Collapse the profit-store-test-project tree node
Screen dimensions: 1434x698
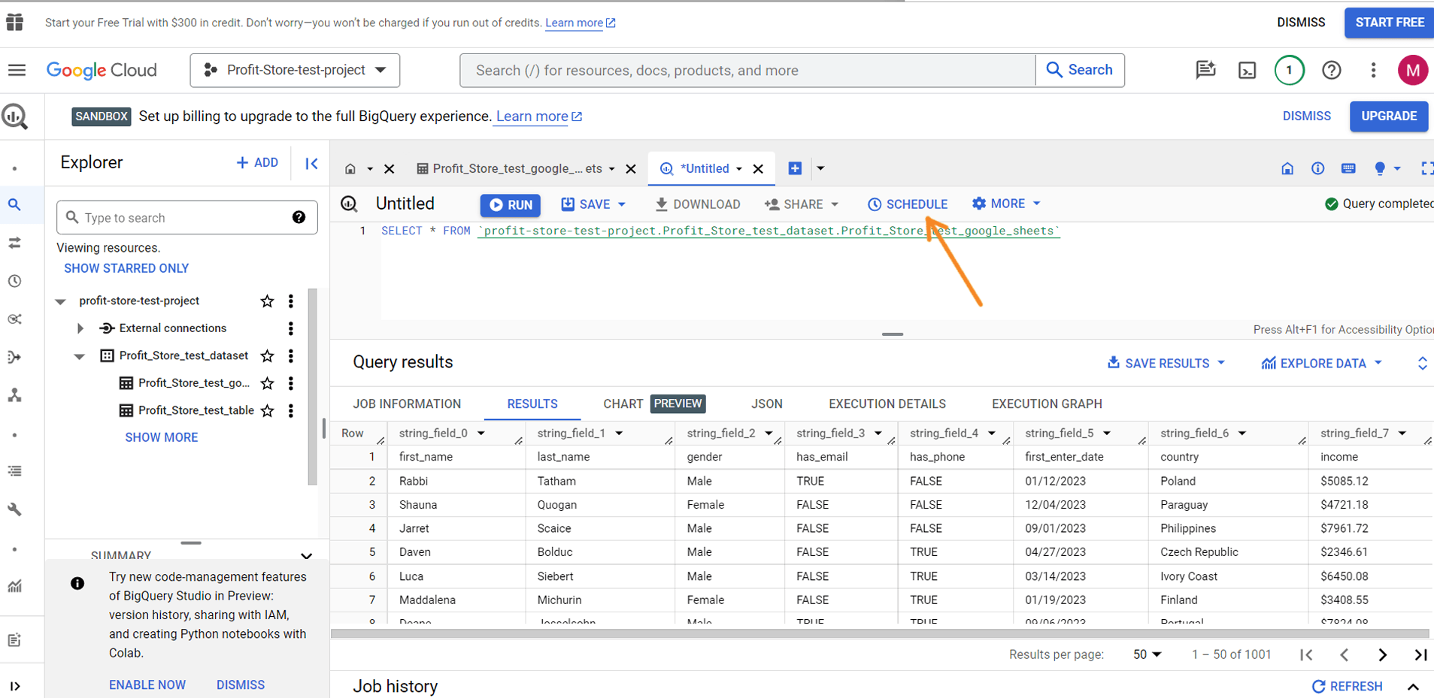click(61, 301)
